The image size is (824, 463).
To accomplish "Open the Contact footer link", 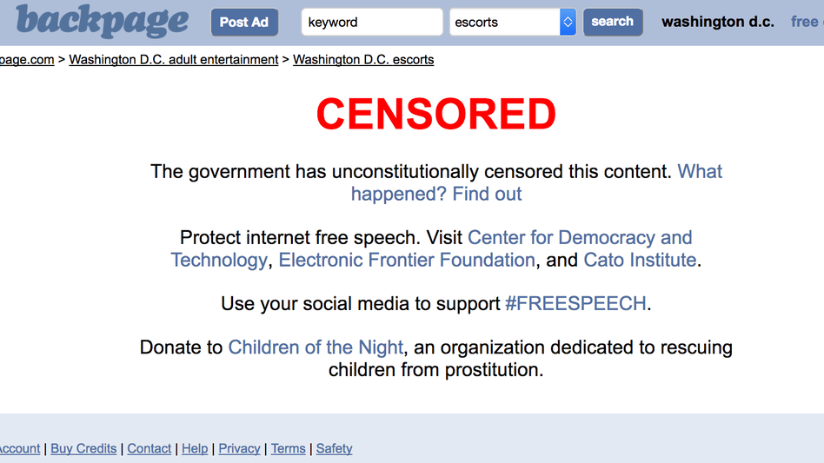I will coord(150,448).
